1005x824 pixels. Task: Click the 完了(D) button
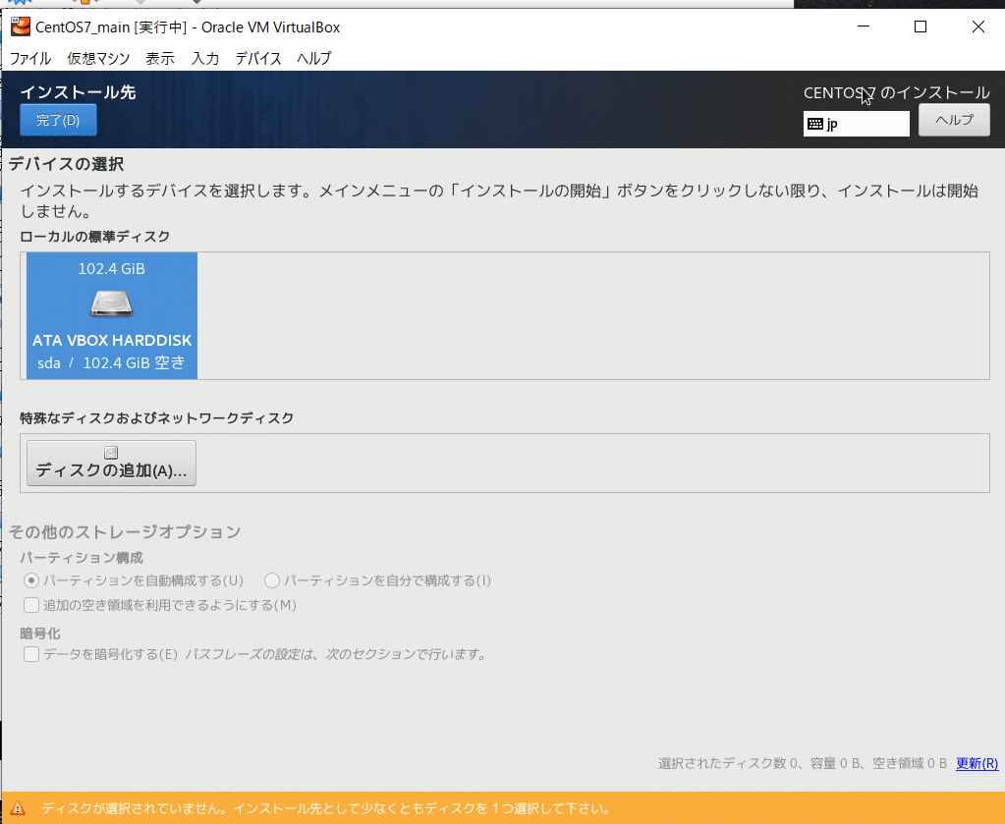(x=58, y=120)
